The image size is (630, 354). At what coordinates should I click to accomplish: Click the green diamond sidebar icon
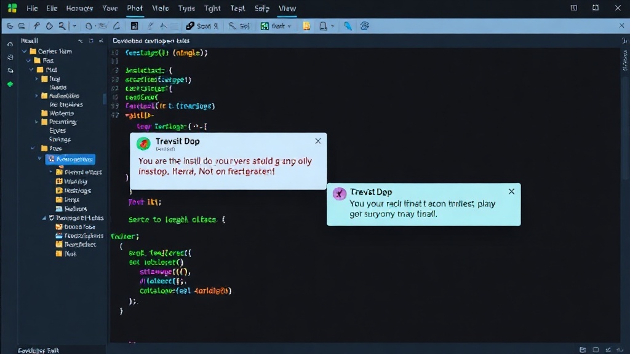pyautogui.click(x=10, y=84)
